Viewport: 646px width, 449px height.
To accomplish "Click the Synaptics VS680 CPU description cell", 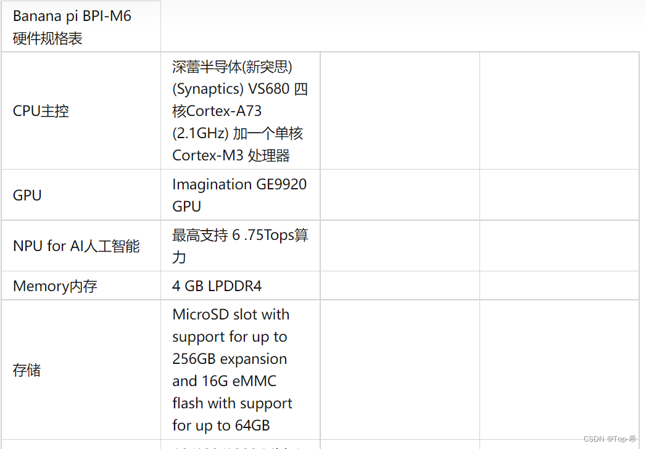I will coord(240,111).
